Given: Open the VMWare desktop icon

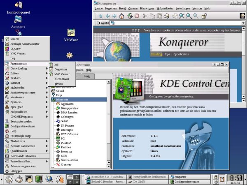Looking at the screenshot, I should click(x=71, y=35).
